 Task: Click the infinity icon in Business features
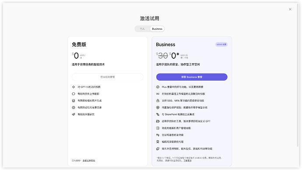click(158, 94)
